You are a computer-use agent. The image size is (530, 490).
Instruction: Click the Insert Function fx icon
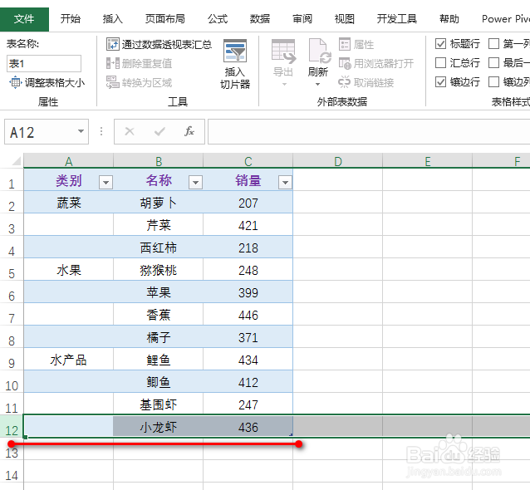(189, 131)
